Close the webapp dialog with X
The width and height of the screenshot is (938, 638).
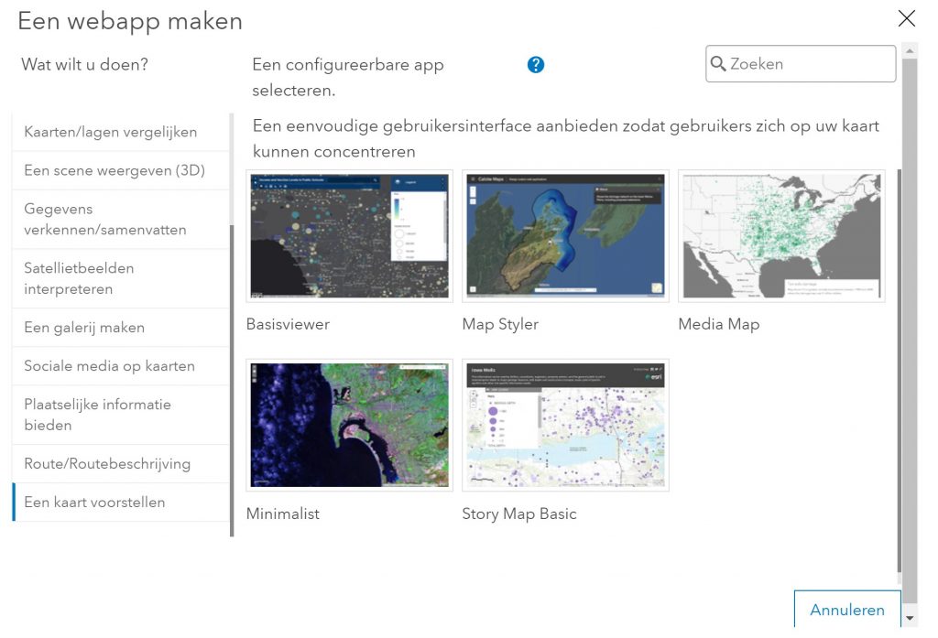[x=906, y=19]
